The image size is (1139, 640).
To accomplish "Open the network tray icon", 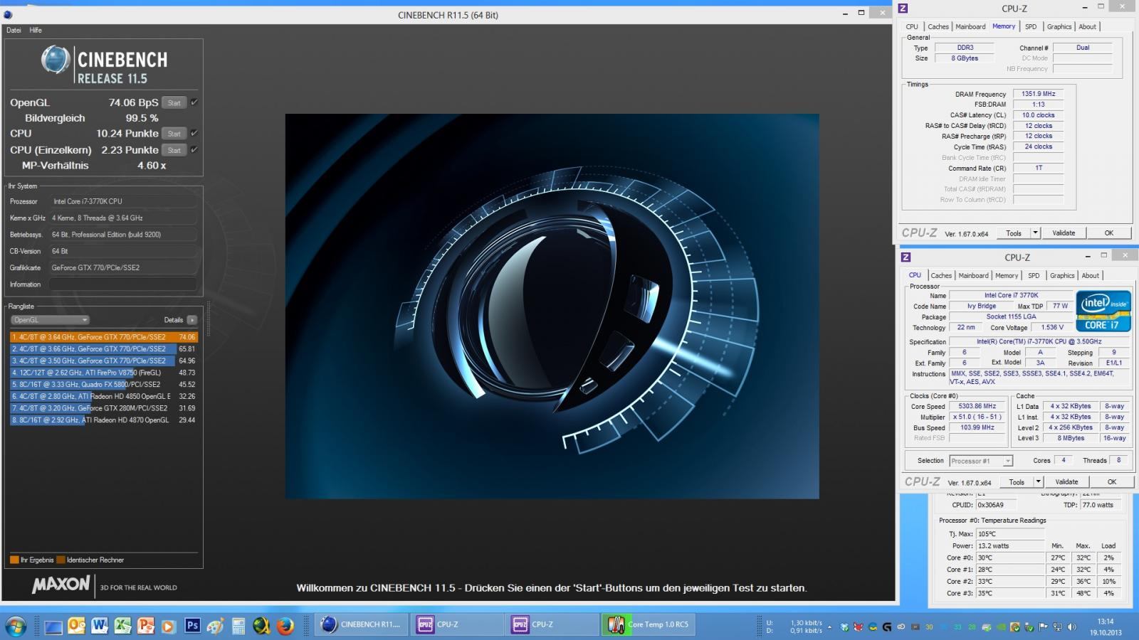I will 1058,627.
